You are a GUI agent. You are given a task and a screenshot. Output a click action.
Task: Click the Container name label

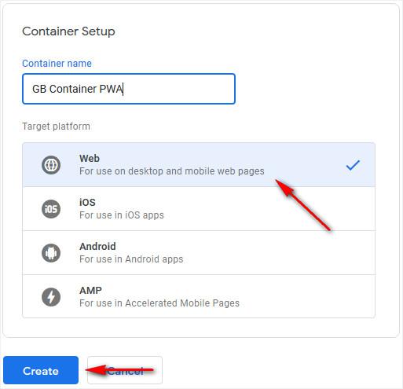click(57, 64)
